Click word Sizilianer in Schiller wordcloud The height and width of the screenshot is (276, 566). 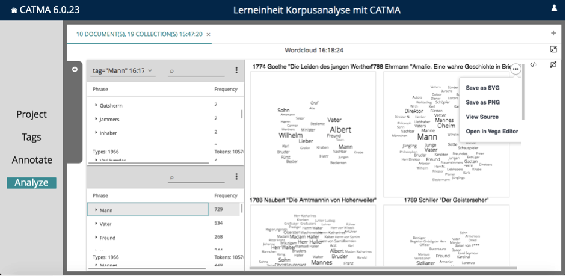pyautogui.click(x=425, y=263)
